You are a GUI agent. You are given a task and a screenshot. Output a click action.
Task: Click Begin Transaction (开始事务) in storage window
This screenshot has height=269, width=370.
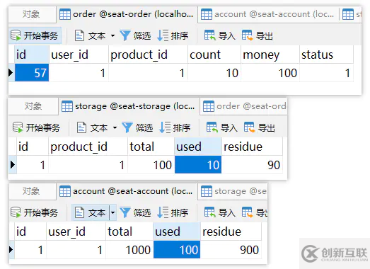pyautogui.click(x=37, y=127)
